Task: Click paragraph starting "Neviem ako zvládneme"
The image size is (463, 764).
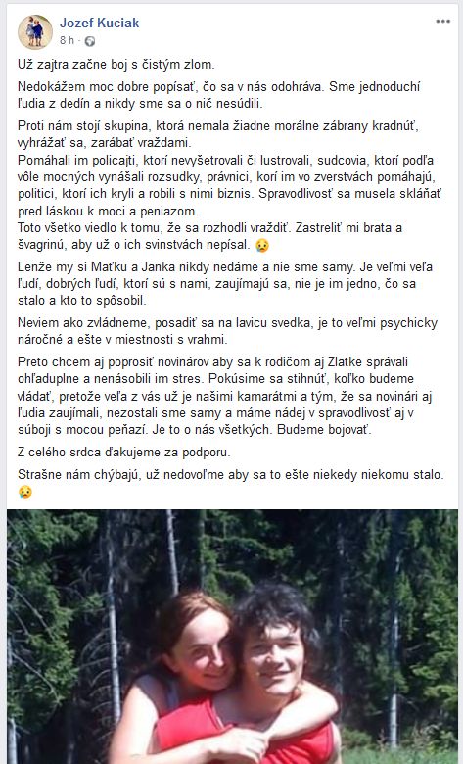Action: click(227, 331)
